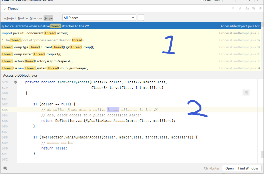
Task: Toggle Match Case (Aa) option
Action: [x=247, y=8]
